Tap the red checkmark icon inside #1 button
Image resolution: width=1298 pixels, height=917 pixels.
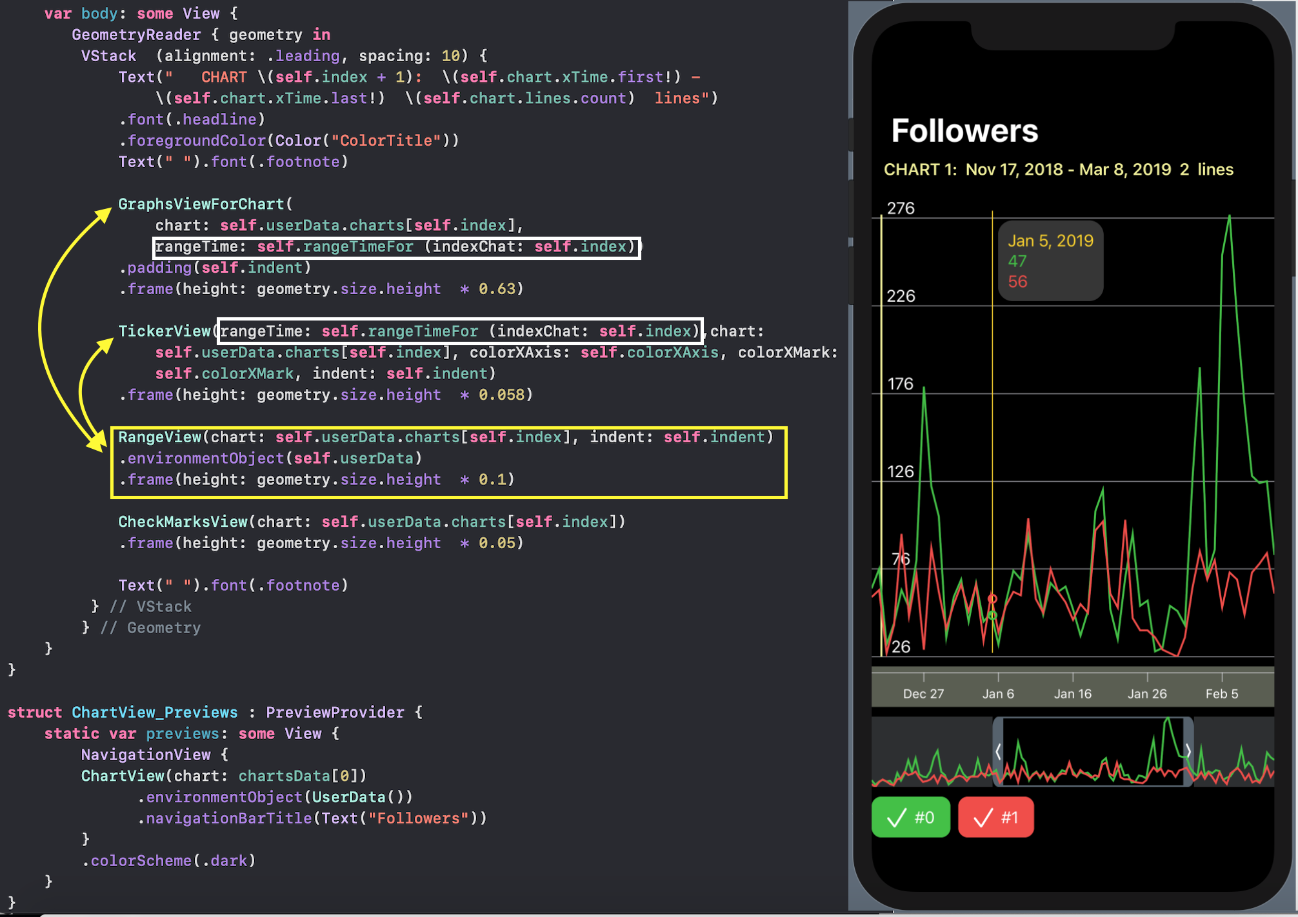click(981, 817)
